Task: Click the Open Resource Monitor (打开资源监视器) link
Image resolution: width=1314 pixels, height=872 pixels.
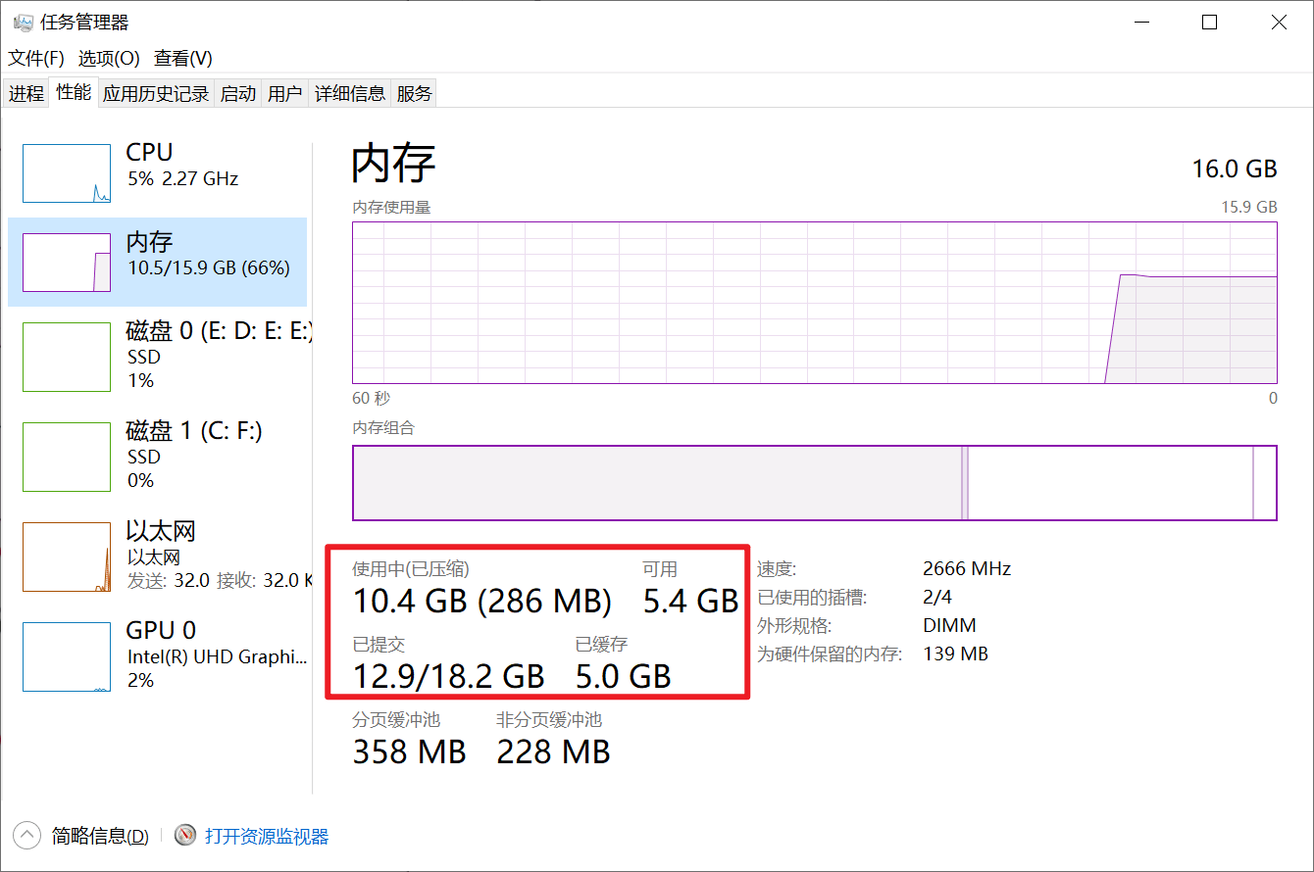Action: point(267,836)
